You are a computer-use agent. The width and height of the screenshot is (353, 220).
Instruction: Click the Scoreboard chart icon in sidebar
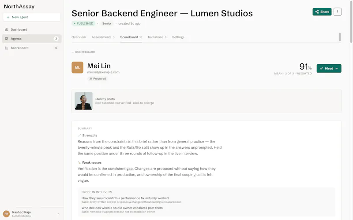(7, 48)
